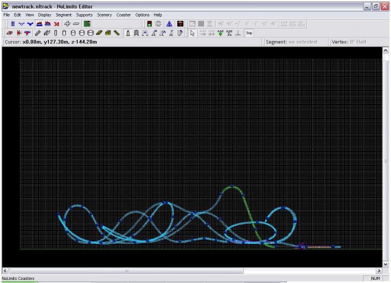Click the zoom out minus icon
This screenshot has width=391, height=283.
76,23
